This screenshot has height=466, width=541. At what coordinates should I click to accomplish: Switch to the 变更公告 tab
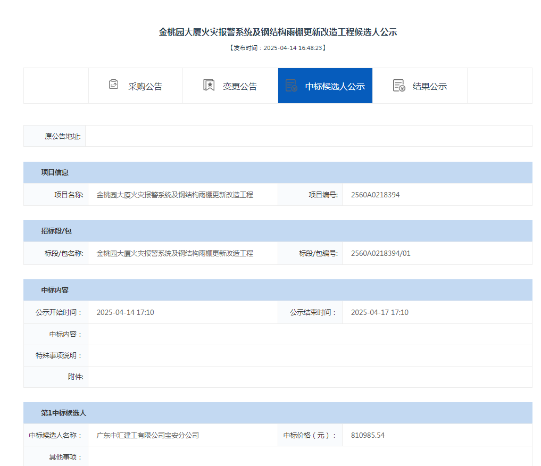230,86
